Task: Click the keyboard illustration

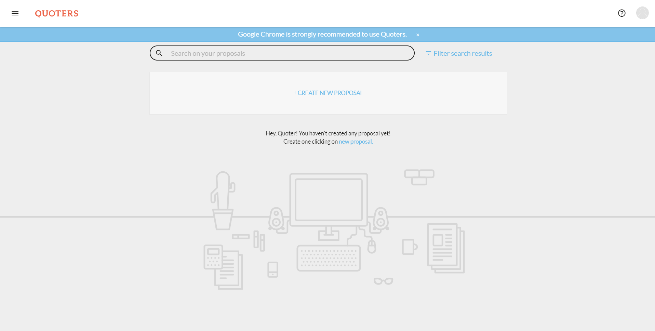Action: (x=329, y=258)
